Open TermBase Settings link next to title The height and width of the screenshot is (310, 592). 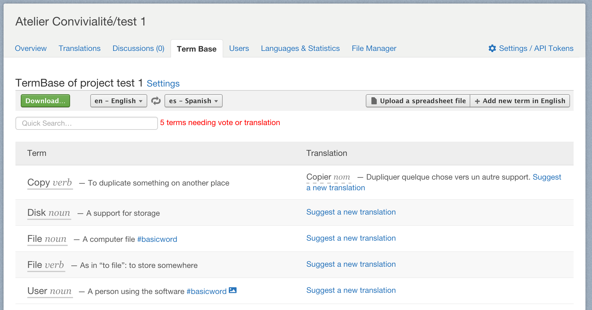(x=163, y=84)
